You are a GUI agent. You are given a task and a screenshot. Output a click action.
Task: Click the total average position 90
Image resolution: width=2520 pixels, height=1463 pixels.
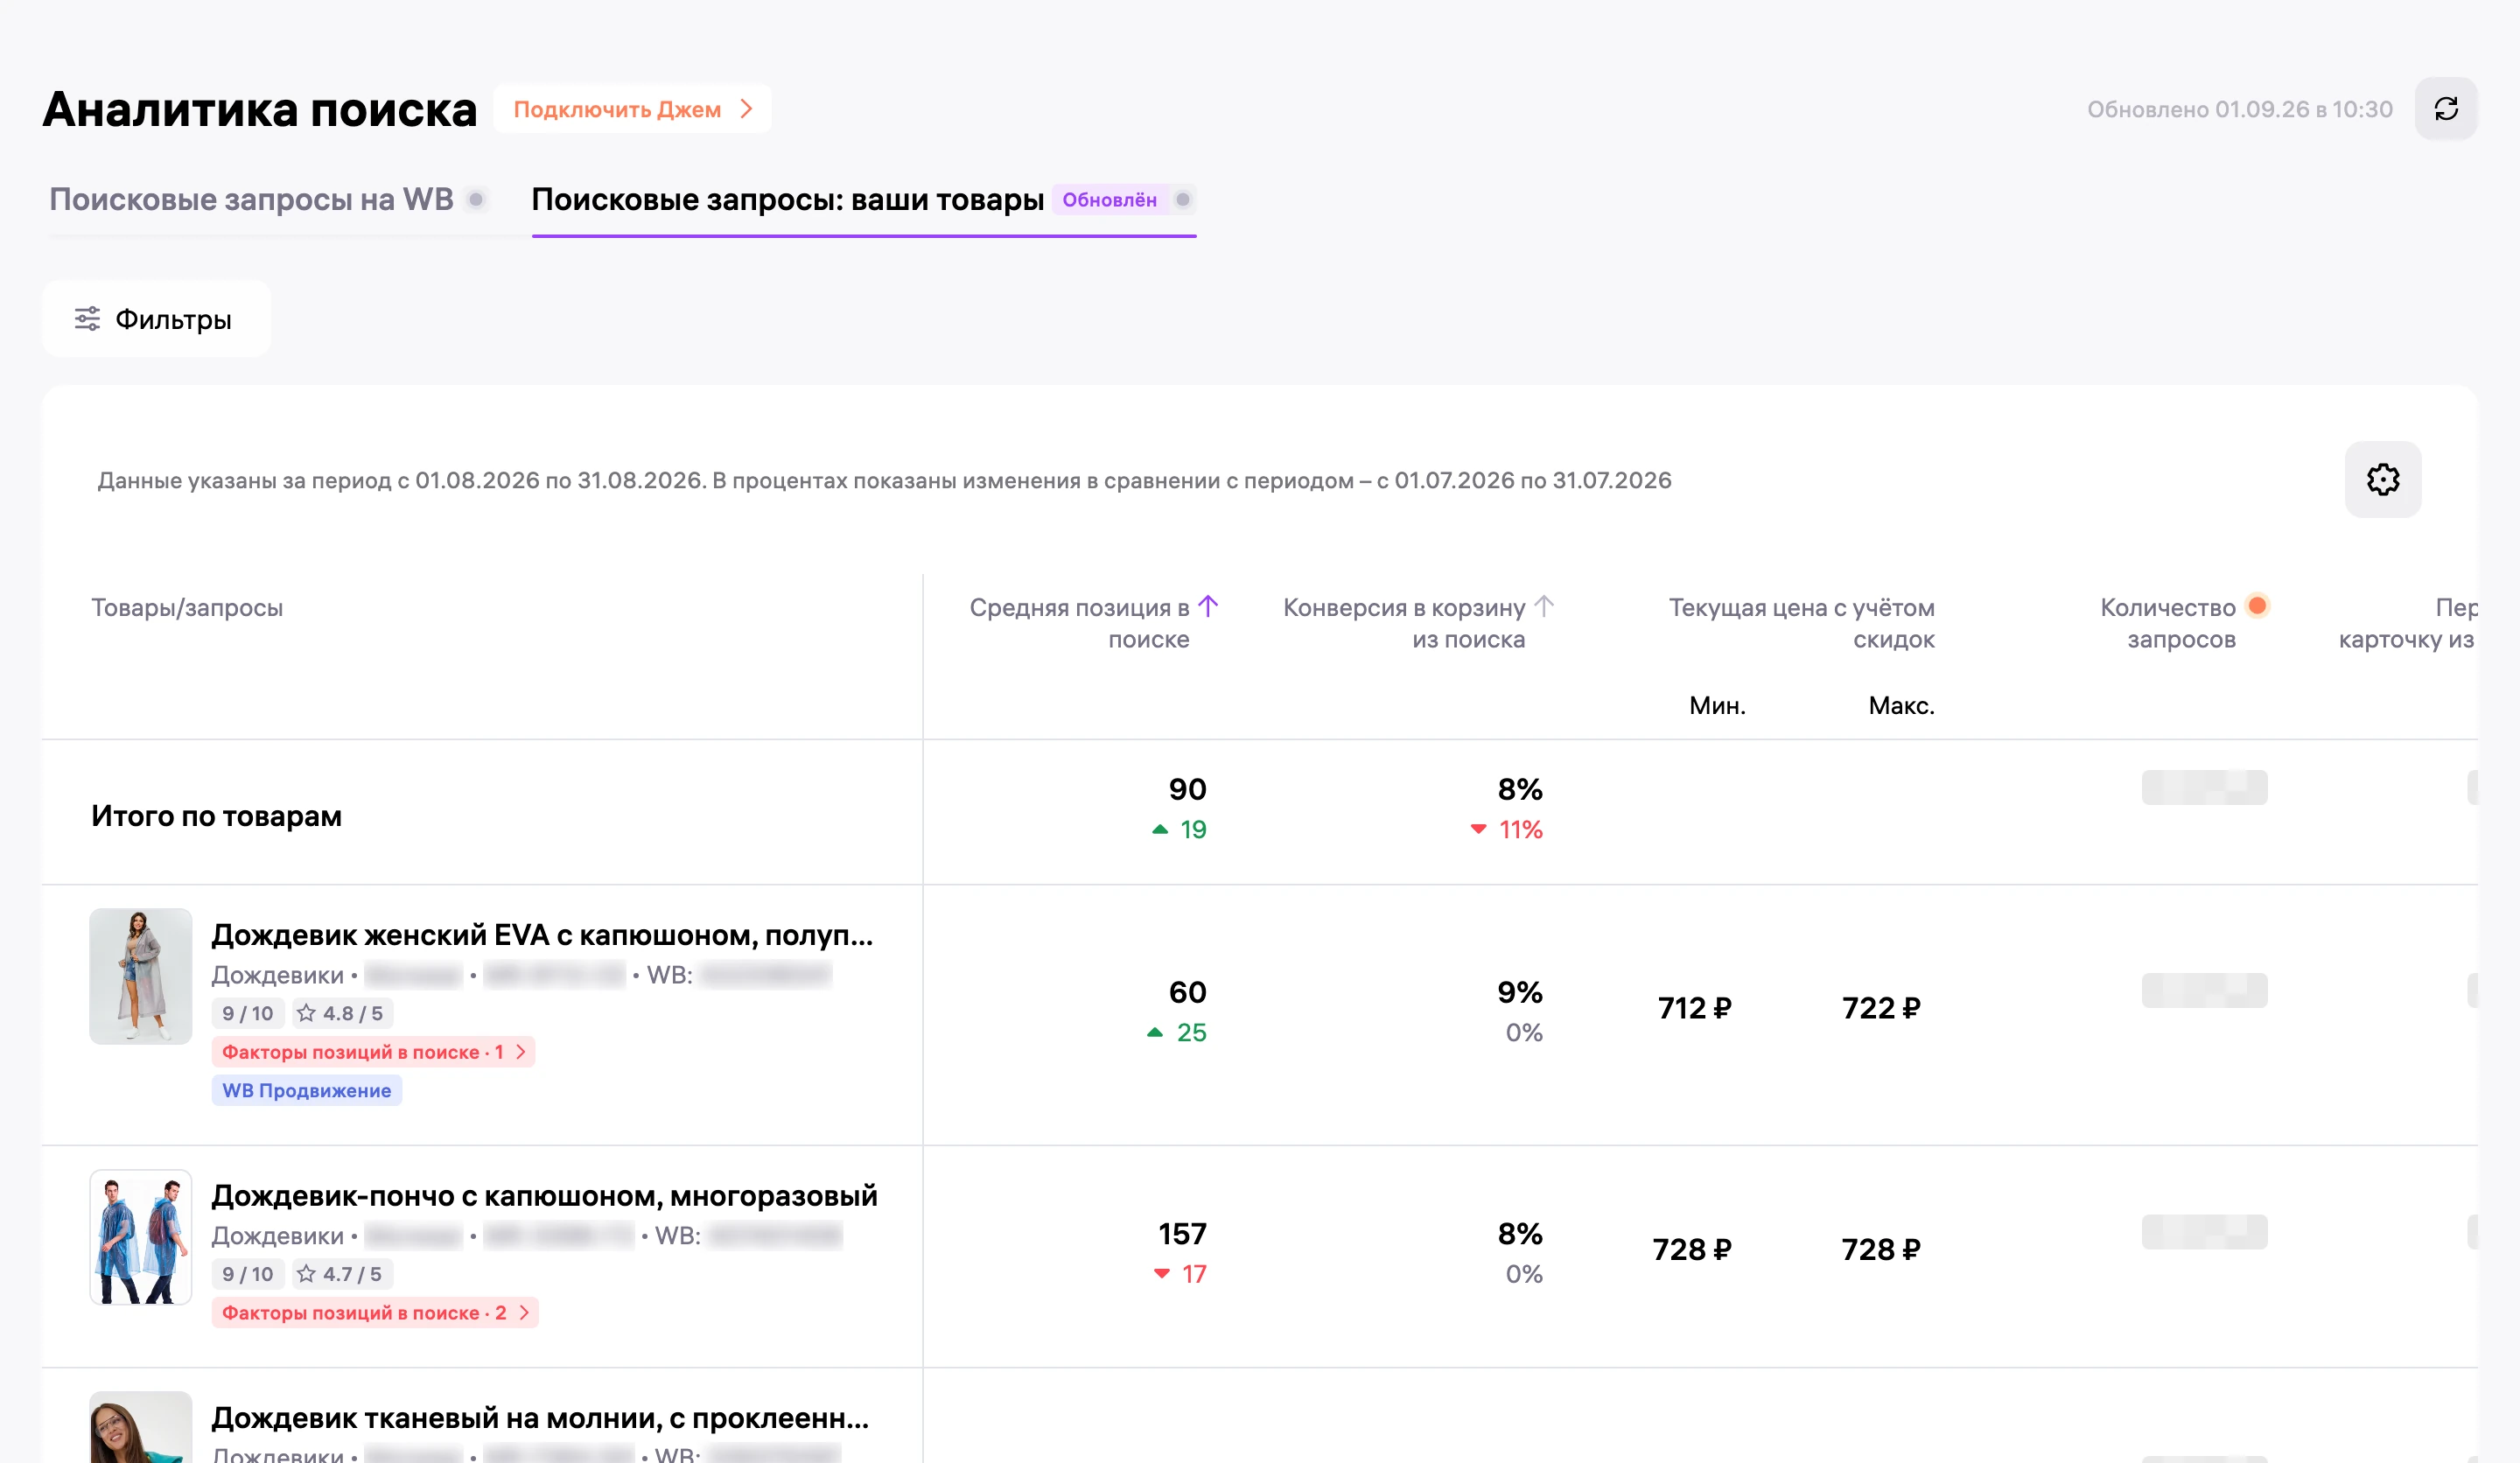coord(1187,790)
